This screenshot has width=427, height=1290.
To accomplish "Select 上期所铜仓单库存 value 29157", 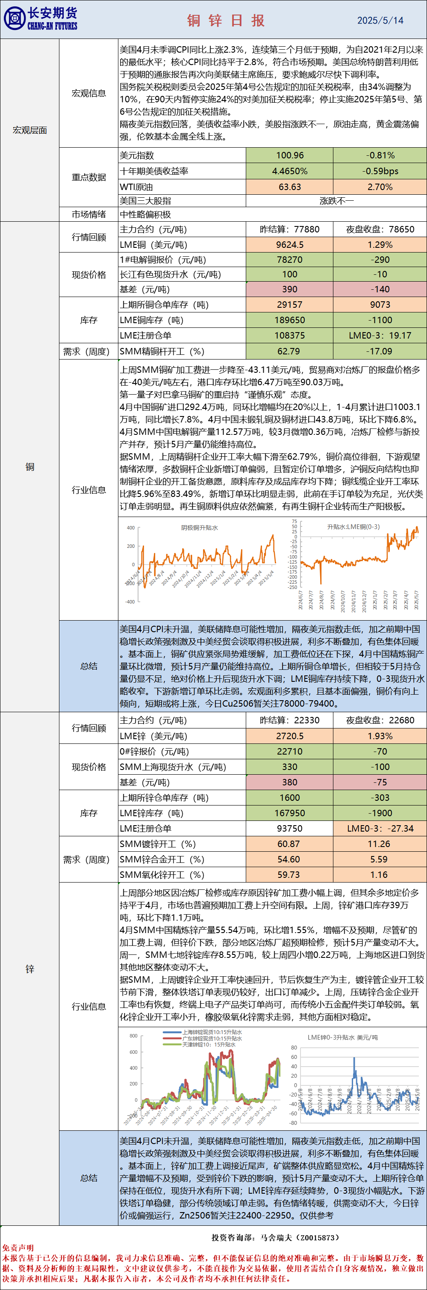I will pyautogui.click(x=289, y=305).
